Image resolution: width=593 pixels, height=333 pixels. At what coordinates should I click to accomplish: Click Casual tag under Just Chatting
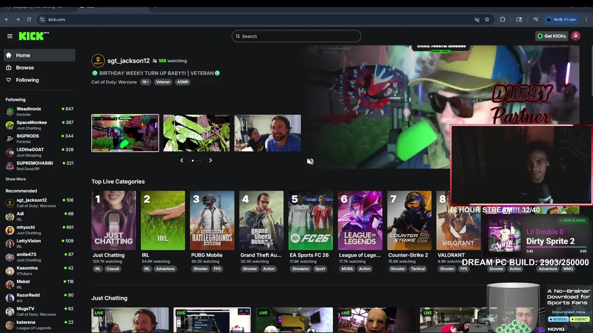113,269
